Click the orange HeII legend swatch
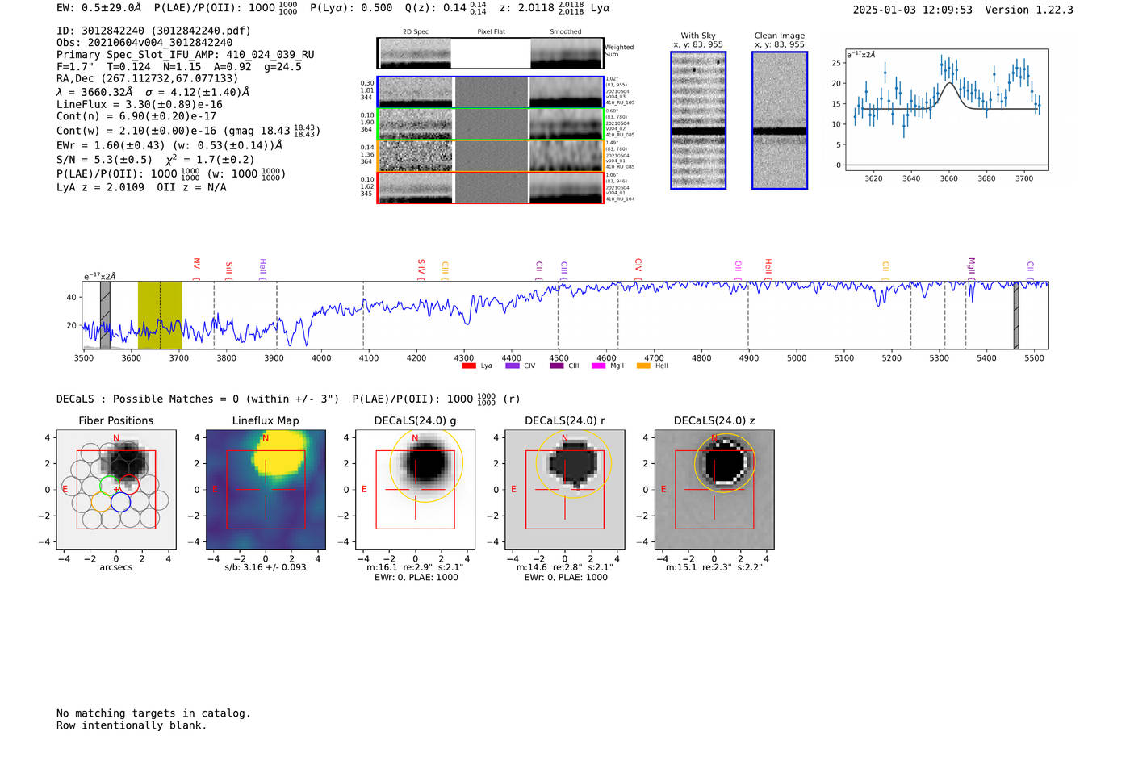 [x=643, y=366]
